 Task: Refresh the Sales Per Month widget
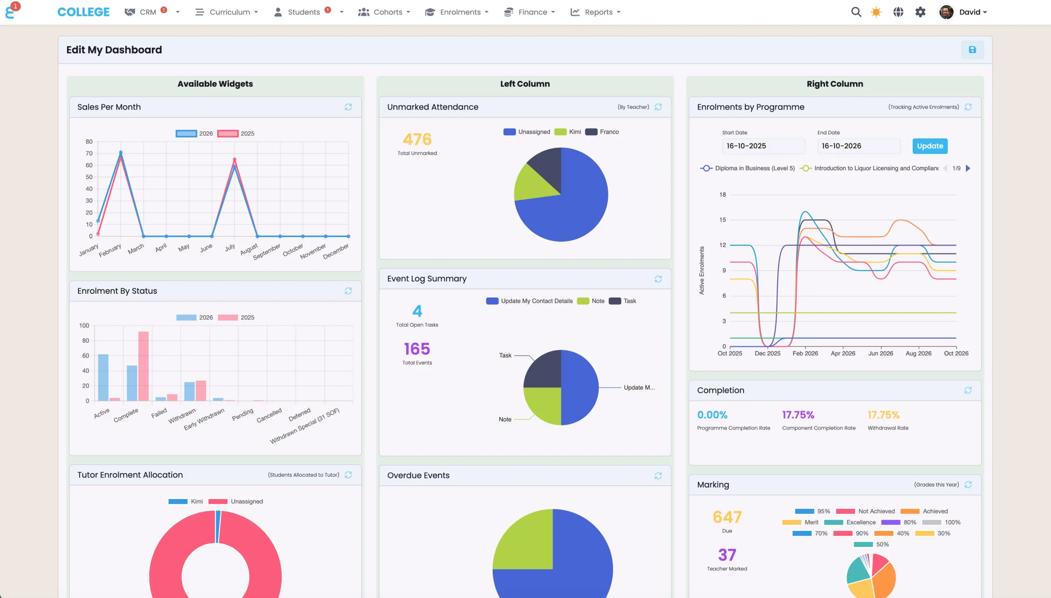tap(348, 107)
